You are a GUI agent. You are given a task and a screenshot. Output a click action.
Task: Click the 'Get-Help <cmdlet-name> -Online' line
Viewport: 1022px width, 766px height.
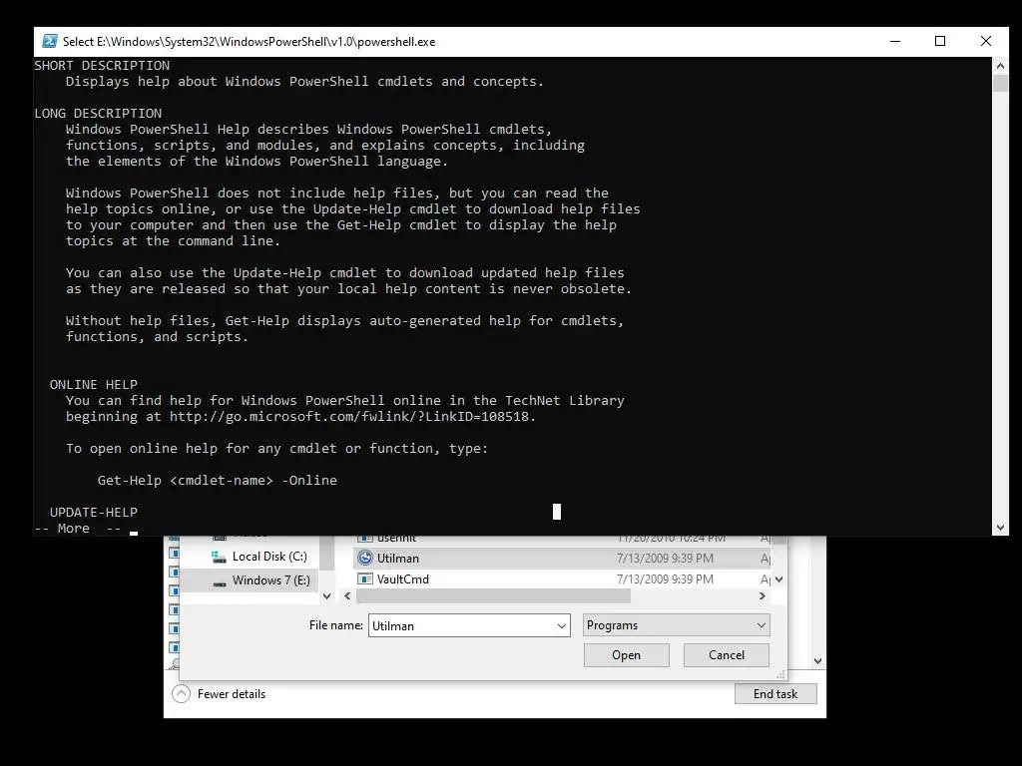click(x=217, y=481)
